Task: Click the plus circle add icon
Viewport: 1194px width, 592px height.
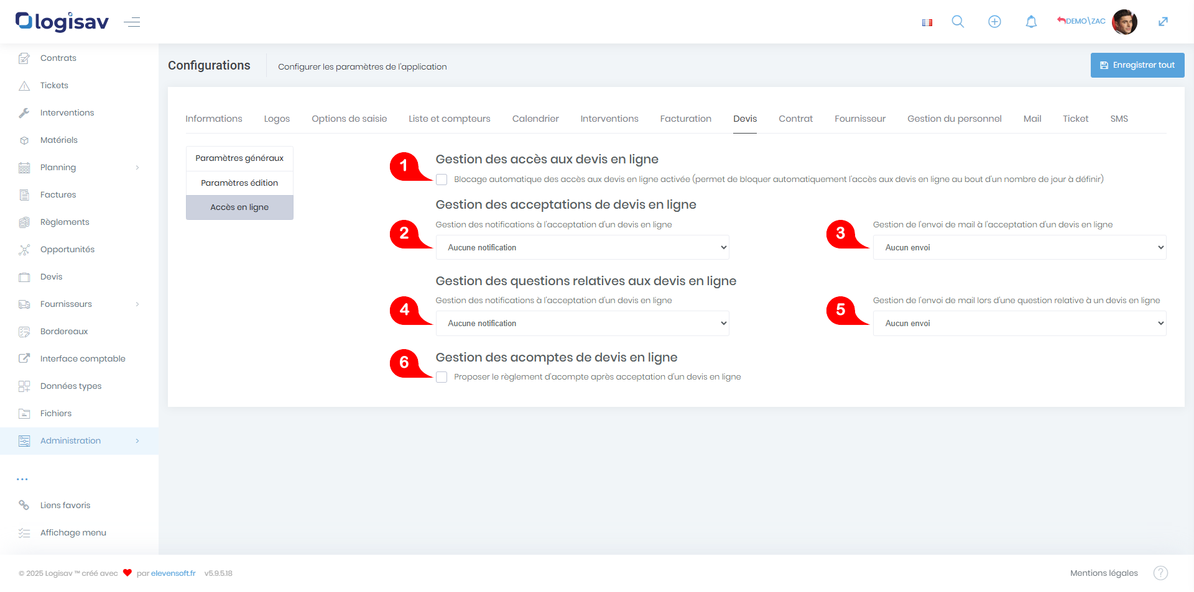Action: 994,22
